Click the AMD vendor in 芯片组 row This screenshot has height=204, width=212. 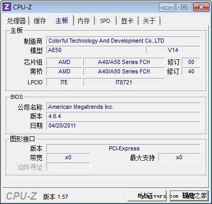(64, 62)
